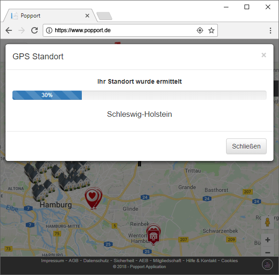Bookmark this page with the star icon
Viewport: 279px width, 275px height.
click(x=211, y=30)
